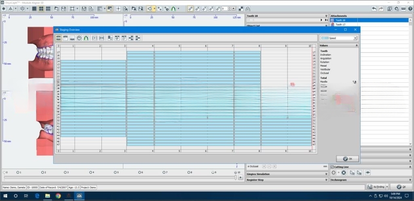
Task: Click the clock icon in Staging Overview toolbar
Action: click(79, 38)
